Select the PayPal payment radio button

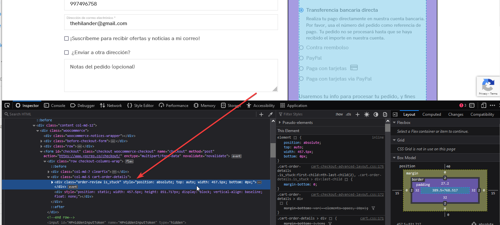pos(301,58)
